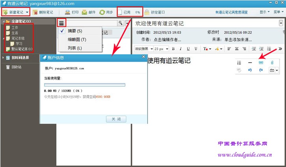Center align text
Image resolution: width=286 pixels, height=167 pixels.
(x=237, y=49)
